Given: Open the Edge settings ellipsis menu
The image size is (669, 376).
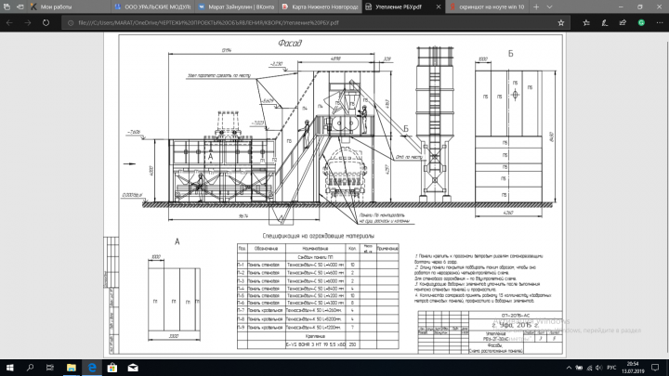Looking at the screenshot, I should tap(660, 22).
